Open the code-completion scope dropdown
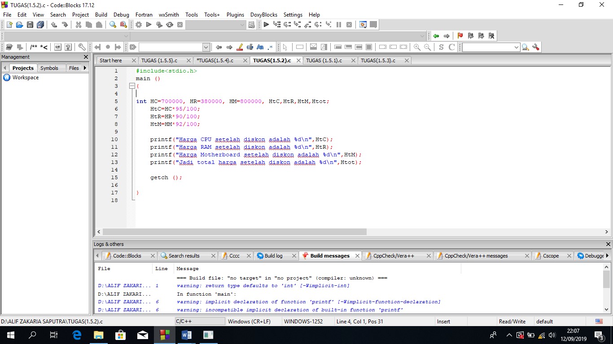Image resolution: width=613 pixels, height=344 pixels. [126, 36]
